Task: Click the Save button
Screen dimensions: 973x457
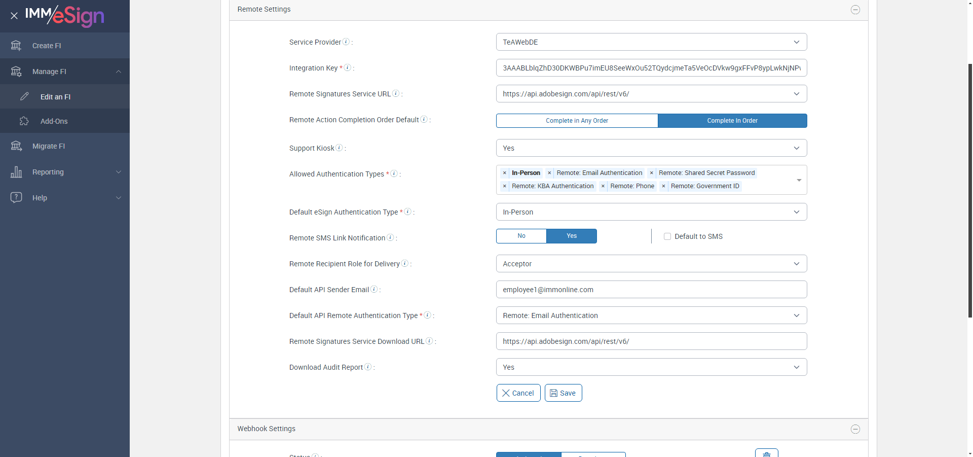Action: [x=563, y=393]
